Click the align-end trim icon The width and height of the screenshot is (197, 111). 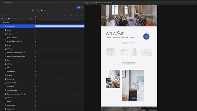(18, 19)
